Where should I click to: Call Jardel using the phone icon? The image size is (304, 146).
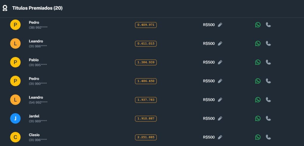(x=268, y=118)
